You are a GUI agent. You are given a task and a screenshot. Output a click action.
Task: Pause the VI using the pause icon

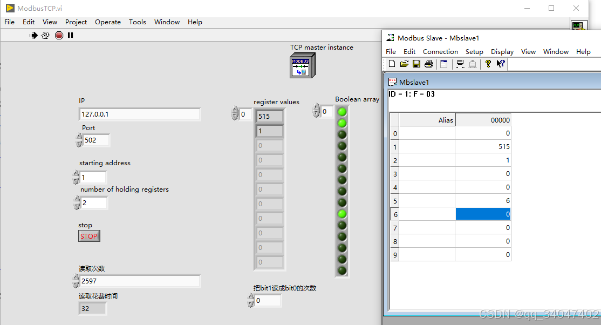[x=71, y=35]
